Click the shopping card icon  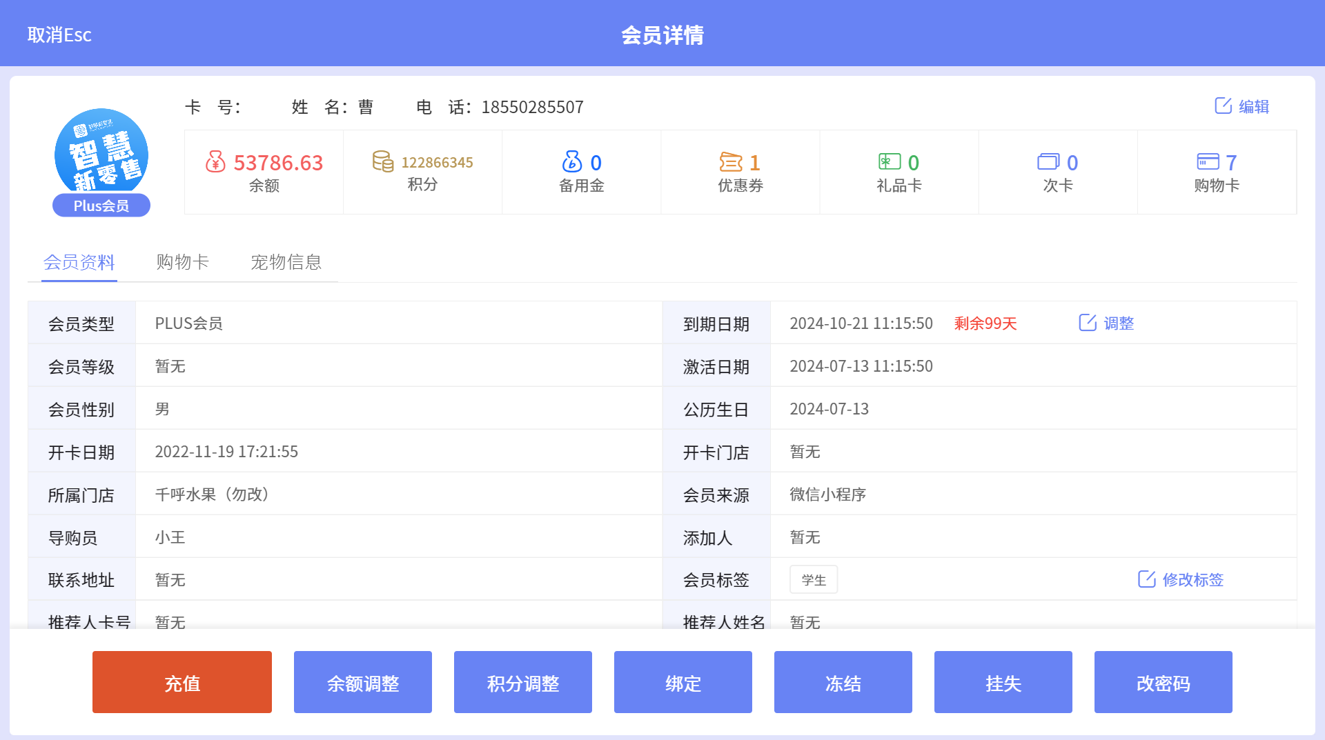pyautogui.click(x=1208, y=161)
